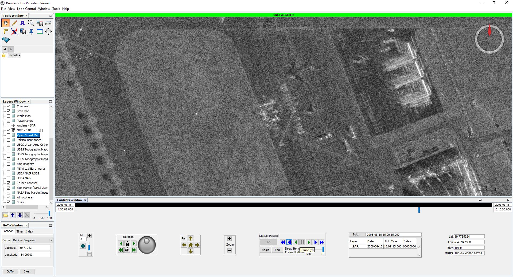Switch to the Index tab in GoTo
Screen dimensions: 513x277
pos(29,231)
